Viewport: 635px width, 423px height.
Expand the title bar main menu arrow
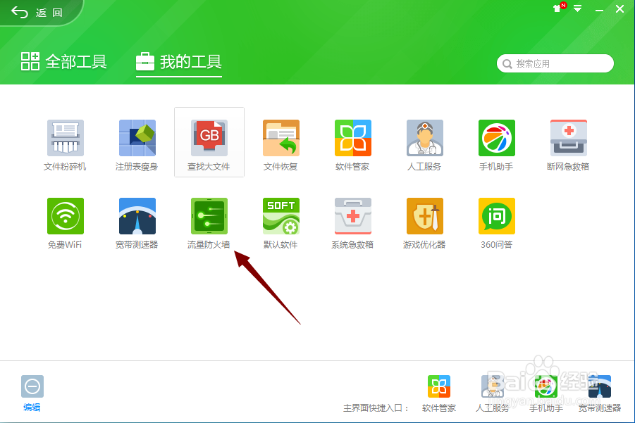[578, 8]
